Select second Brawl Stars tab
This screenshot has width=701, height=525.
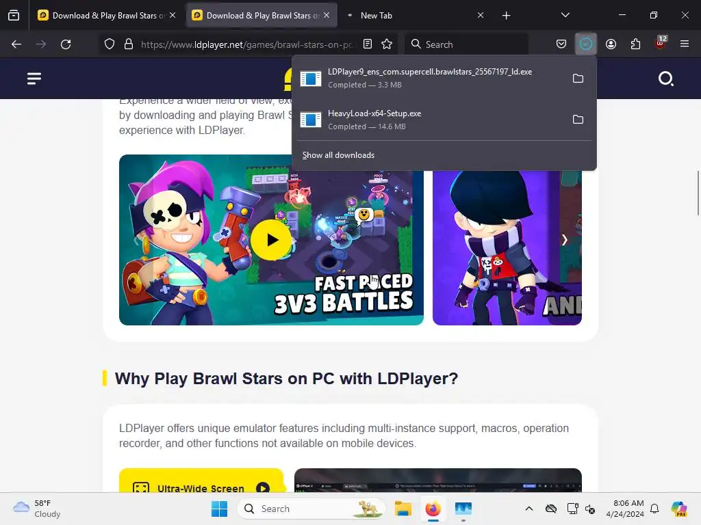click(x=261, y=16)
